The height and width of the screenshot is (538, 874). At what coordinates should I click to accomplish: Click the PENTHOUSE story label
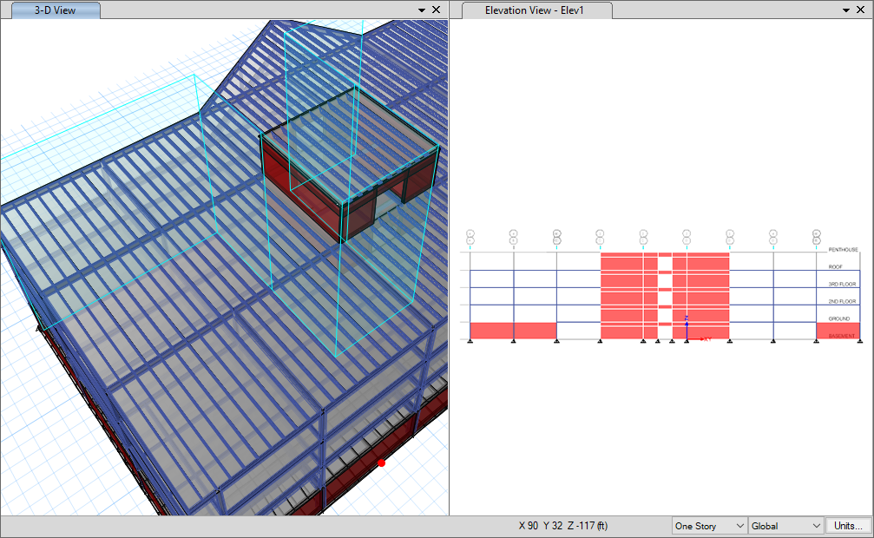(843, 250)
